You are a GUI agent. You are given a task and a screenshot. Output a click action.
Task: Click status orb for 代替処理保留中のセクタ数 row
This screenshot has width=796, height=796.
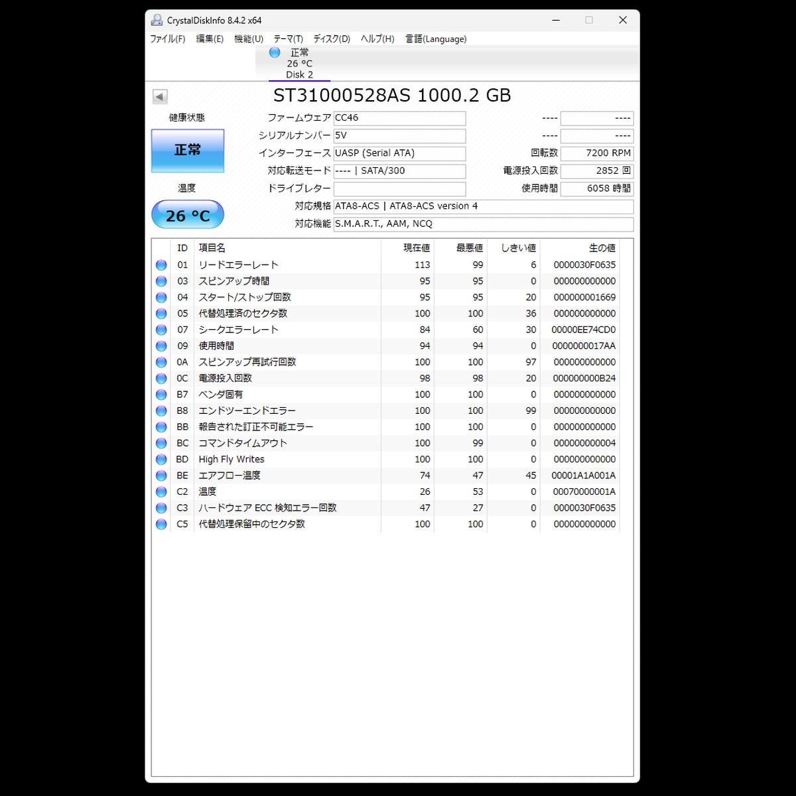161,524
